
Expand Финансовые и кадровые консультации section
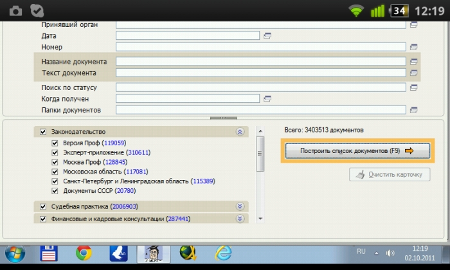[x=240, y=219]
